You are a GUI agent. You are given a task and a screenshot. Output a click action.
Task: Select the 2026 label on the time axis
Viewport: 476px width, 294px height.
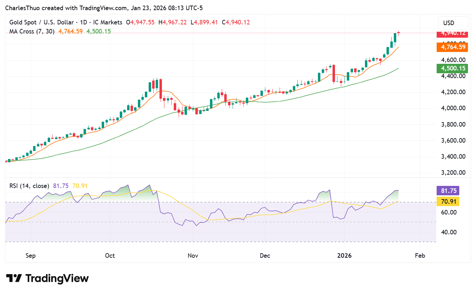[x=344, y=256]
